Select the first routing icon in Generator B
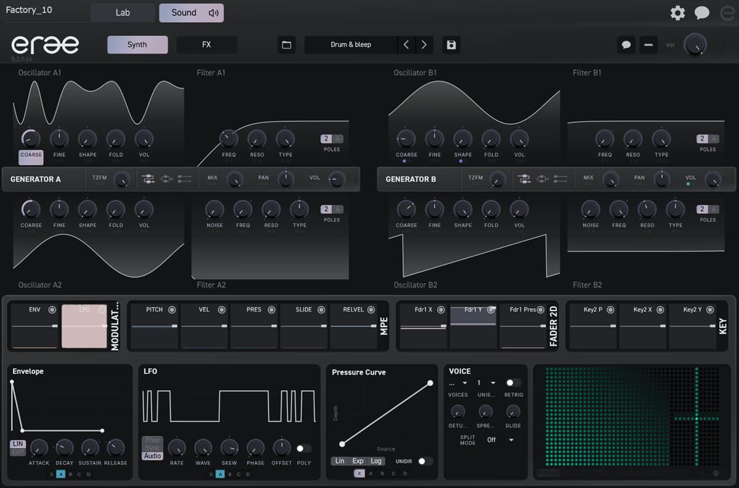 coord(524,179)
